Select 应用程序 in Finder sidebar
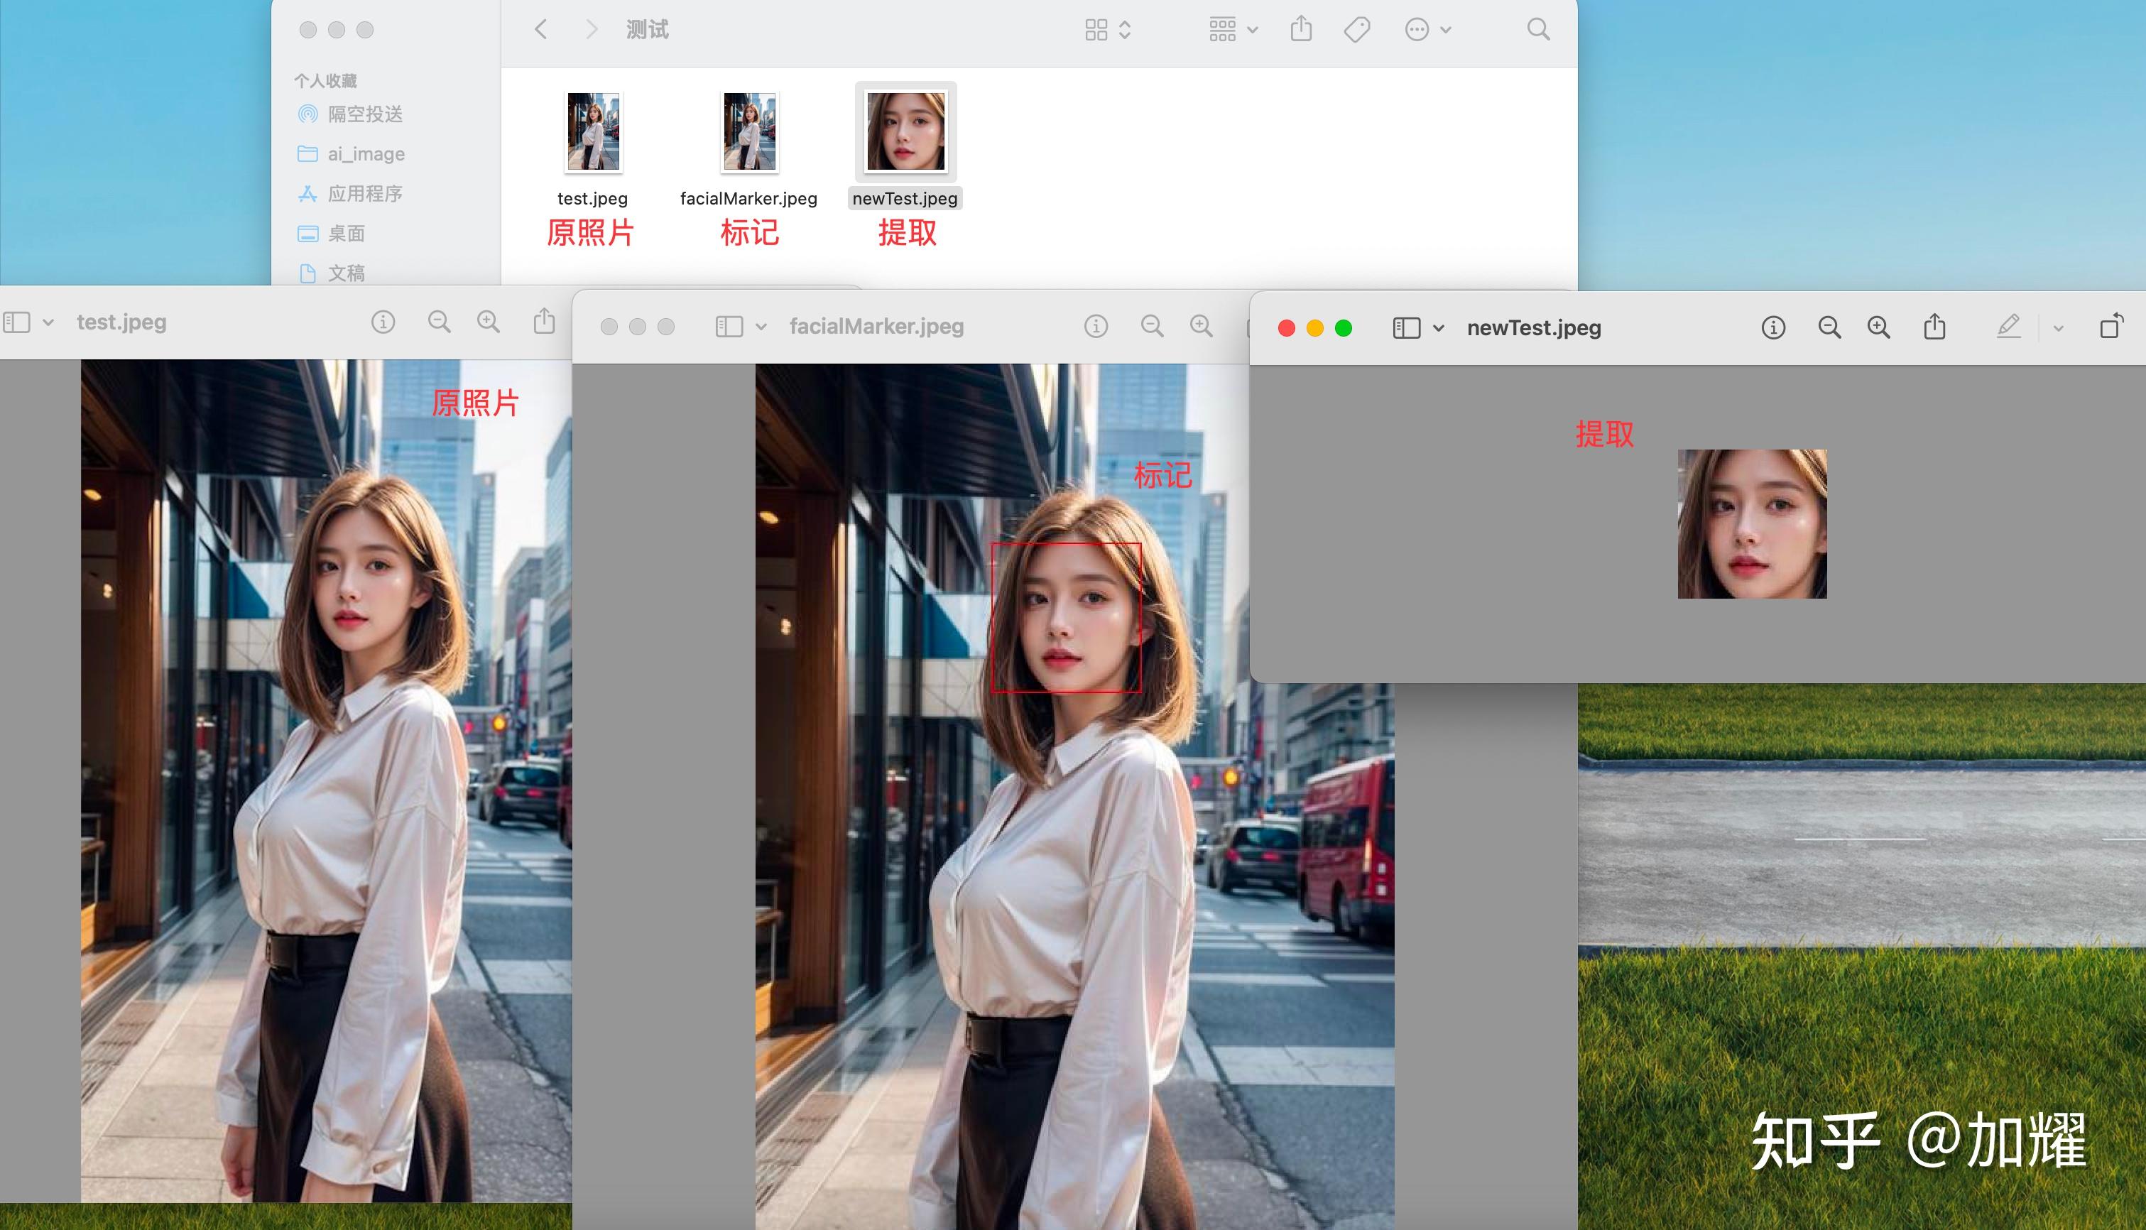This screenshot has height=1230, width=2146. tap(364, 193)
